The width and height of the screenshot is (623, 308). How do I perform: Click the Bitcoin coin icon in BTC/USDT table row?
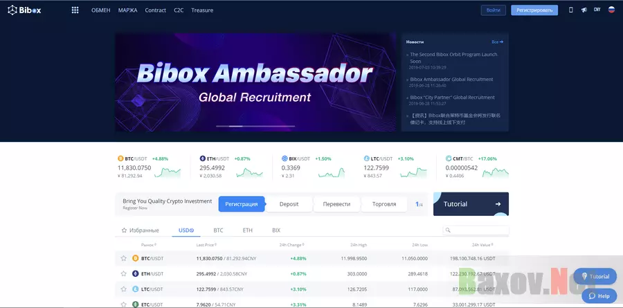(x=136, y=258)
